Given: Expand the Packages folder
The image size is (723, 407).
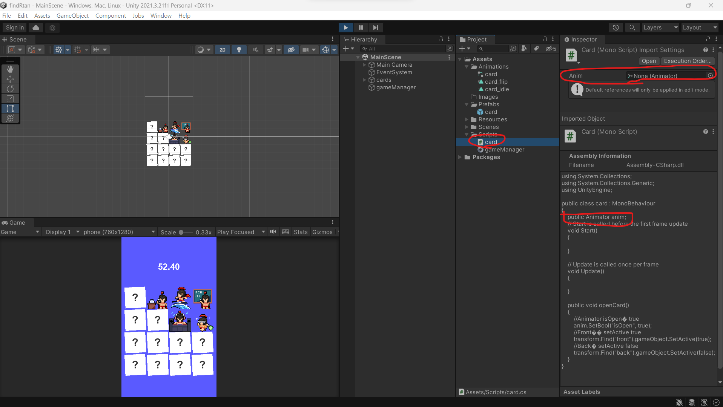Looking at the screenshot, I should click(x=460, y=157).
